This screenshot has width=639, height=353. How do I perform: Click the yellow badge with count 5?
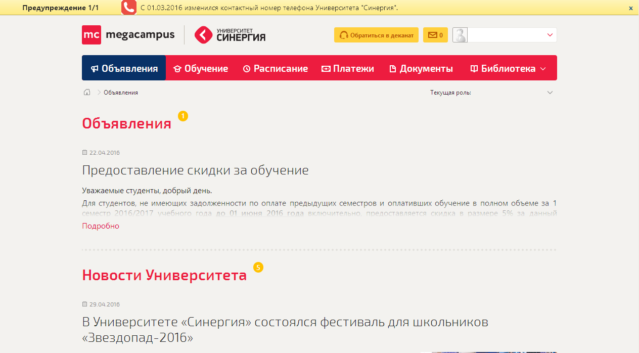(258, 268)
